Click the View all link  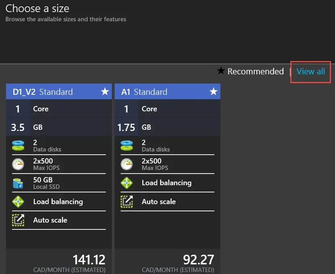coord(310,72)
